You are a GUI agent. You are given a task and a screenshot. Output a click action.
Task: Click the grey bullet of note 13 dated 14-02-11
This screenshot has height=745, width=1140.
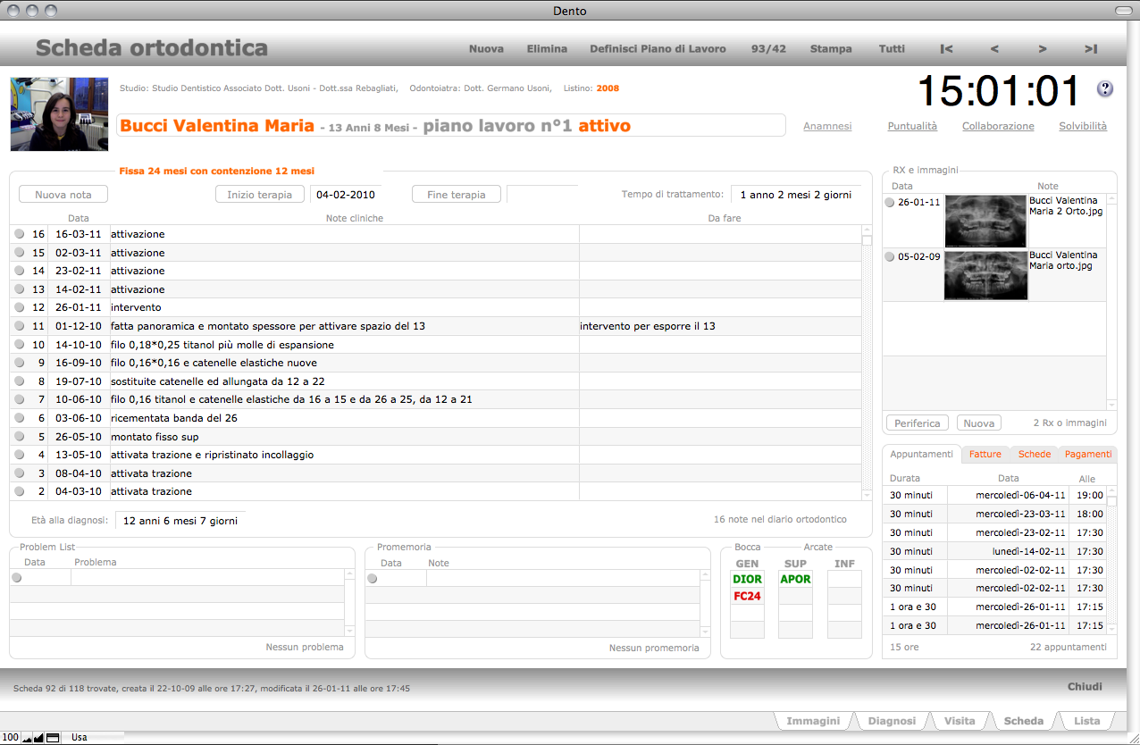tap(20, 289)
